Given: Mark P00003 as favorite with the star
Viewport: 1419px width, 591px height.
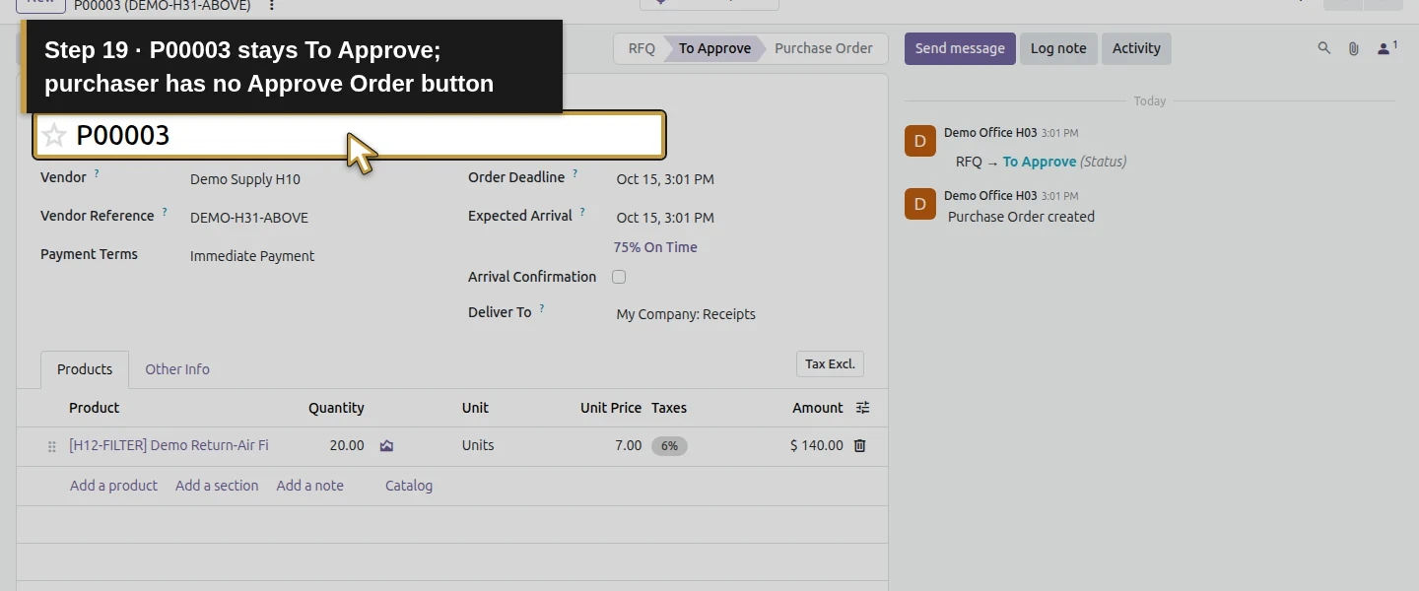Looking at the screenshot, I should [x=54, y=135].
